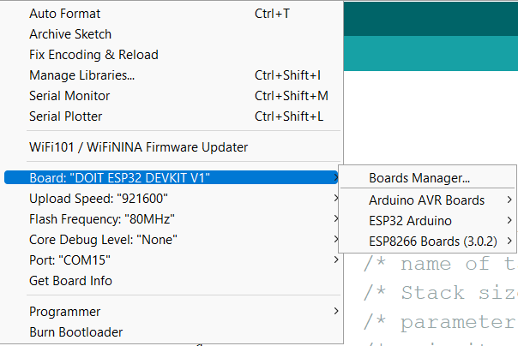Expand Upload Speed: "921600" submenu
The height and width of the screenshot is (346, 518).
pyautogui.click(x=172, y=199)
